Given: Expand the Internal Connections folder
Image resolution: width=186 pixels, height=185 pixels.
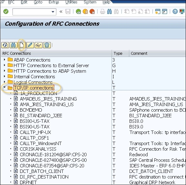Looking at the screenshot, I should point(5,76).
